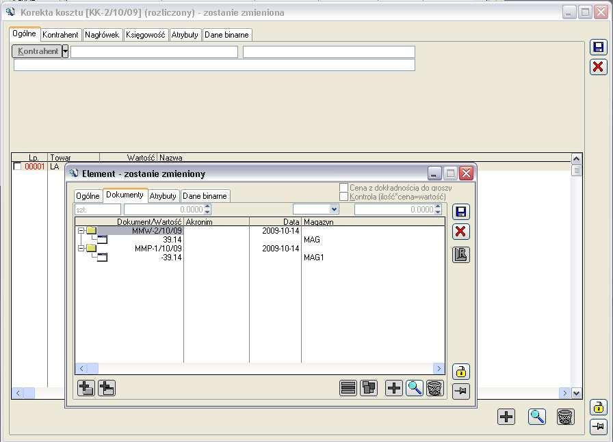Image resolution: width=613 pixels, height=442 pixels.
Task: Open the dropdown arrow next to the Kontrahent button
Action: (x=65, y=51)
